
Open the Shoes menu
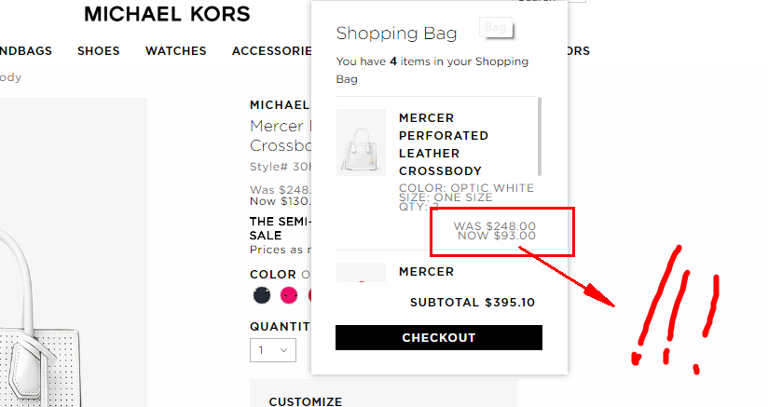coord(99,51)
